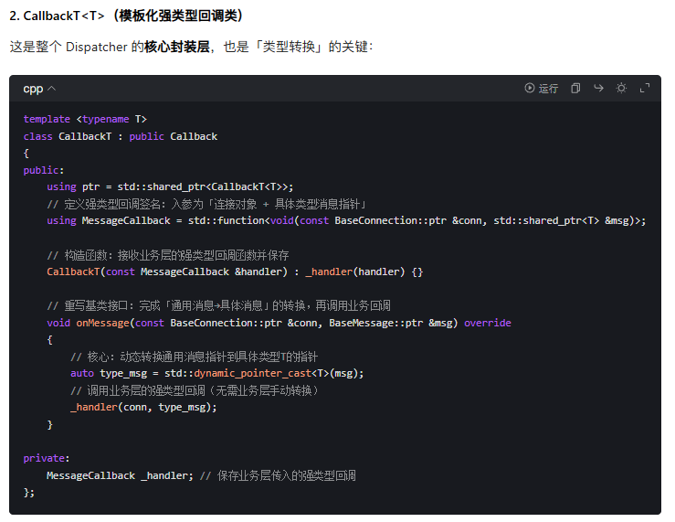Screen dimensions: 675x522
Task: Click 'template <typename T>' code line
Action: [85, 119]
